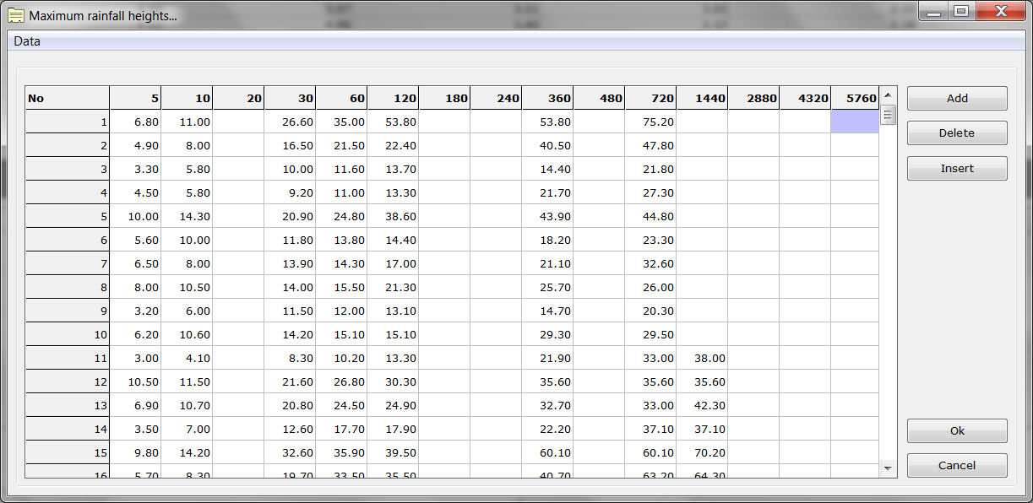This screenshot has height=503, width=1033.
Task: Open the Data menu
Action: click(27, 41)
